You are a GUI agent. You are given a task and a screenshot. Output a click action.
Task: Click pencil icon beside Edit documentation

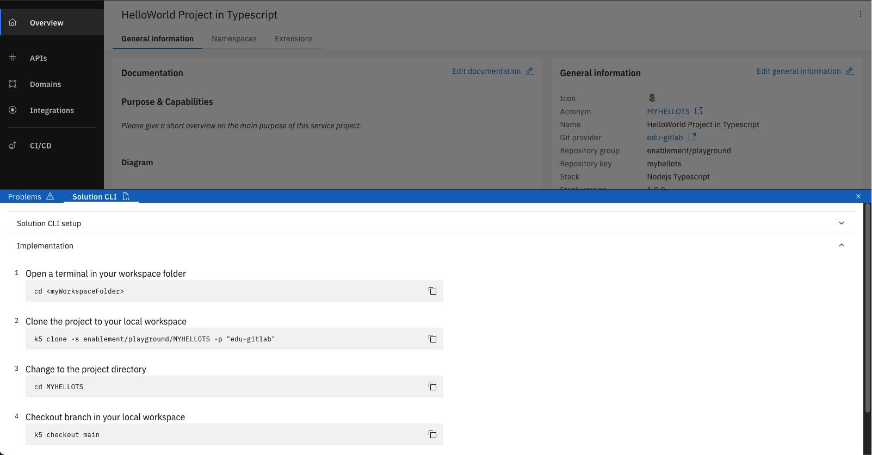(530, 71)
